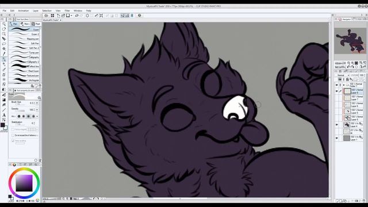The image size is (368, 207).
Task: Click the Snap to ruler icon
Action: [122, 16]
